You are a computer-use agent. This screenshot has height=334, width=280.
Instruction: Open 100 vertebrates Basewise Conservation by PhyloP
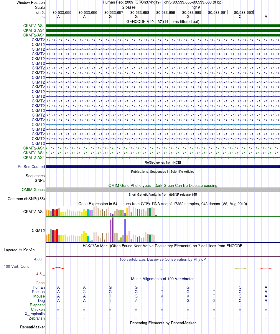pos(163,260)
